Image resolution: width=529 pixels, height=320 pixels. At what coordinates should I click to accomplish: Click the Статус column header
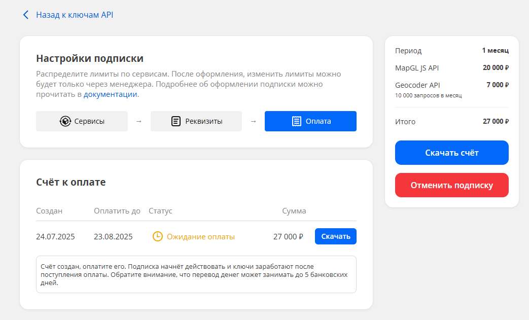pyautogui.click(x=160, y=211)
